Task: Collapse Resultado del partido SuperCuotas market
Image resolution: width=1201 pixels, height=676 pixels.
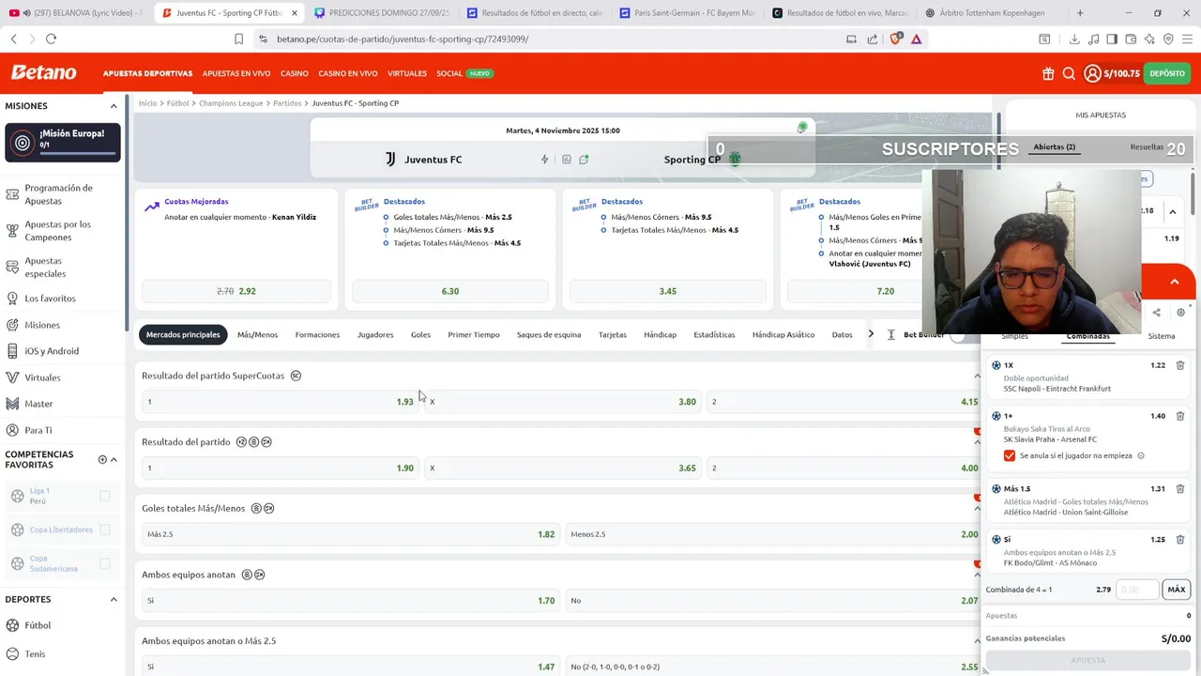Action: coord(977,376)
